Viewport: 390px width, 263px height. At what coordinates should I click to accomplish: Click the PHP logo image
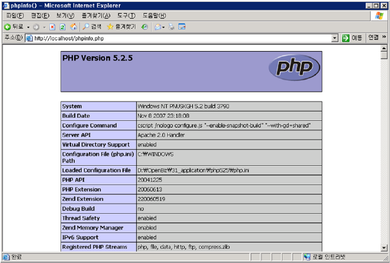pos(294,67)
